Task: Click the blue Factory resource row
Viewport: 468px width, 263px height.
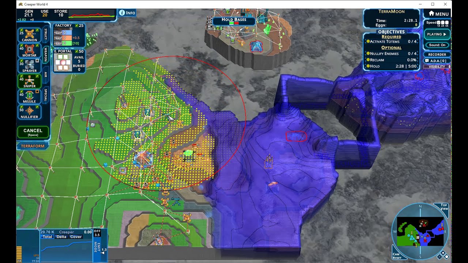Action: pyautogui.click(x=64, y=33)
